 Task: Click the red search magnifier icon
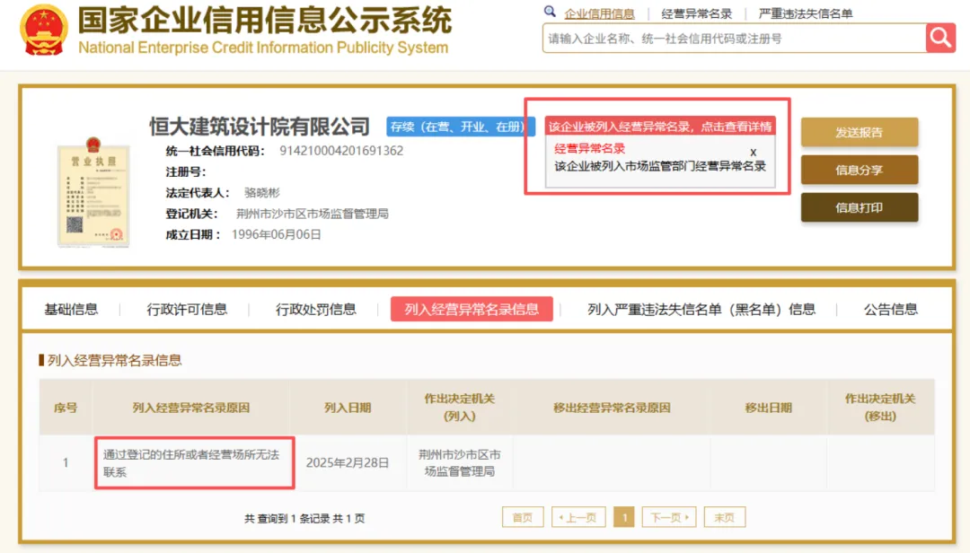(x=939, y=38)
